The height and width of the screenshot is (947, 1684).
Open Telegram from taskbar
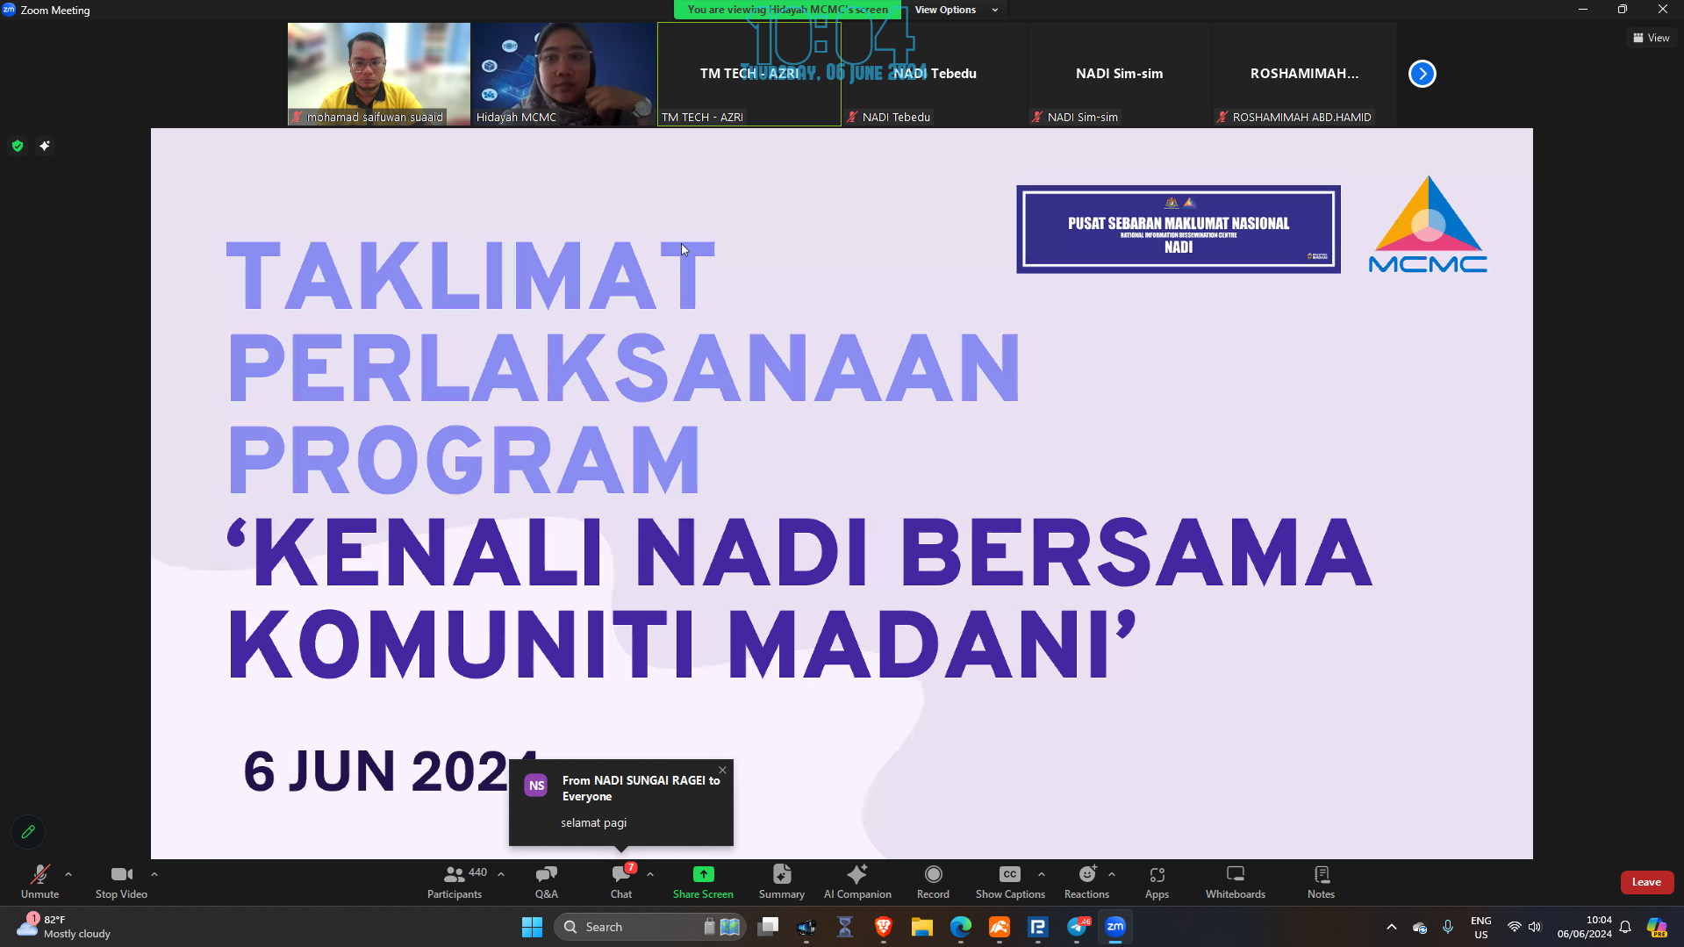1078,927
